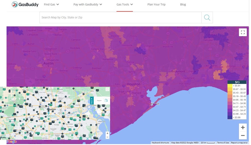Viewport: 251px width, 145px height.
Task: Expand the Pay with GasBuddy menu
Action: click(x=87, y=4)
